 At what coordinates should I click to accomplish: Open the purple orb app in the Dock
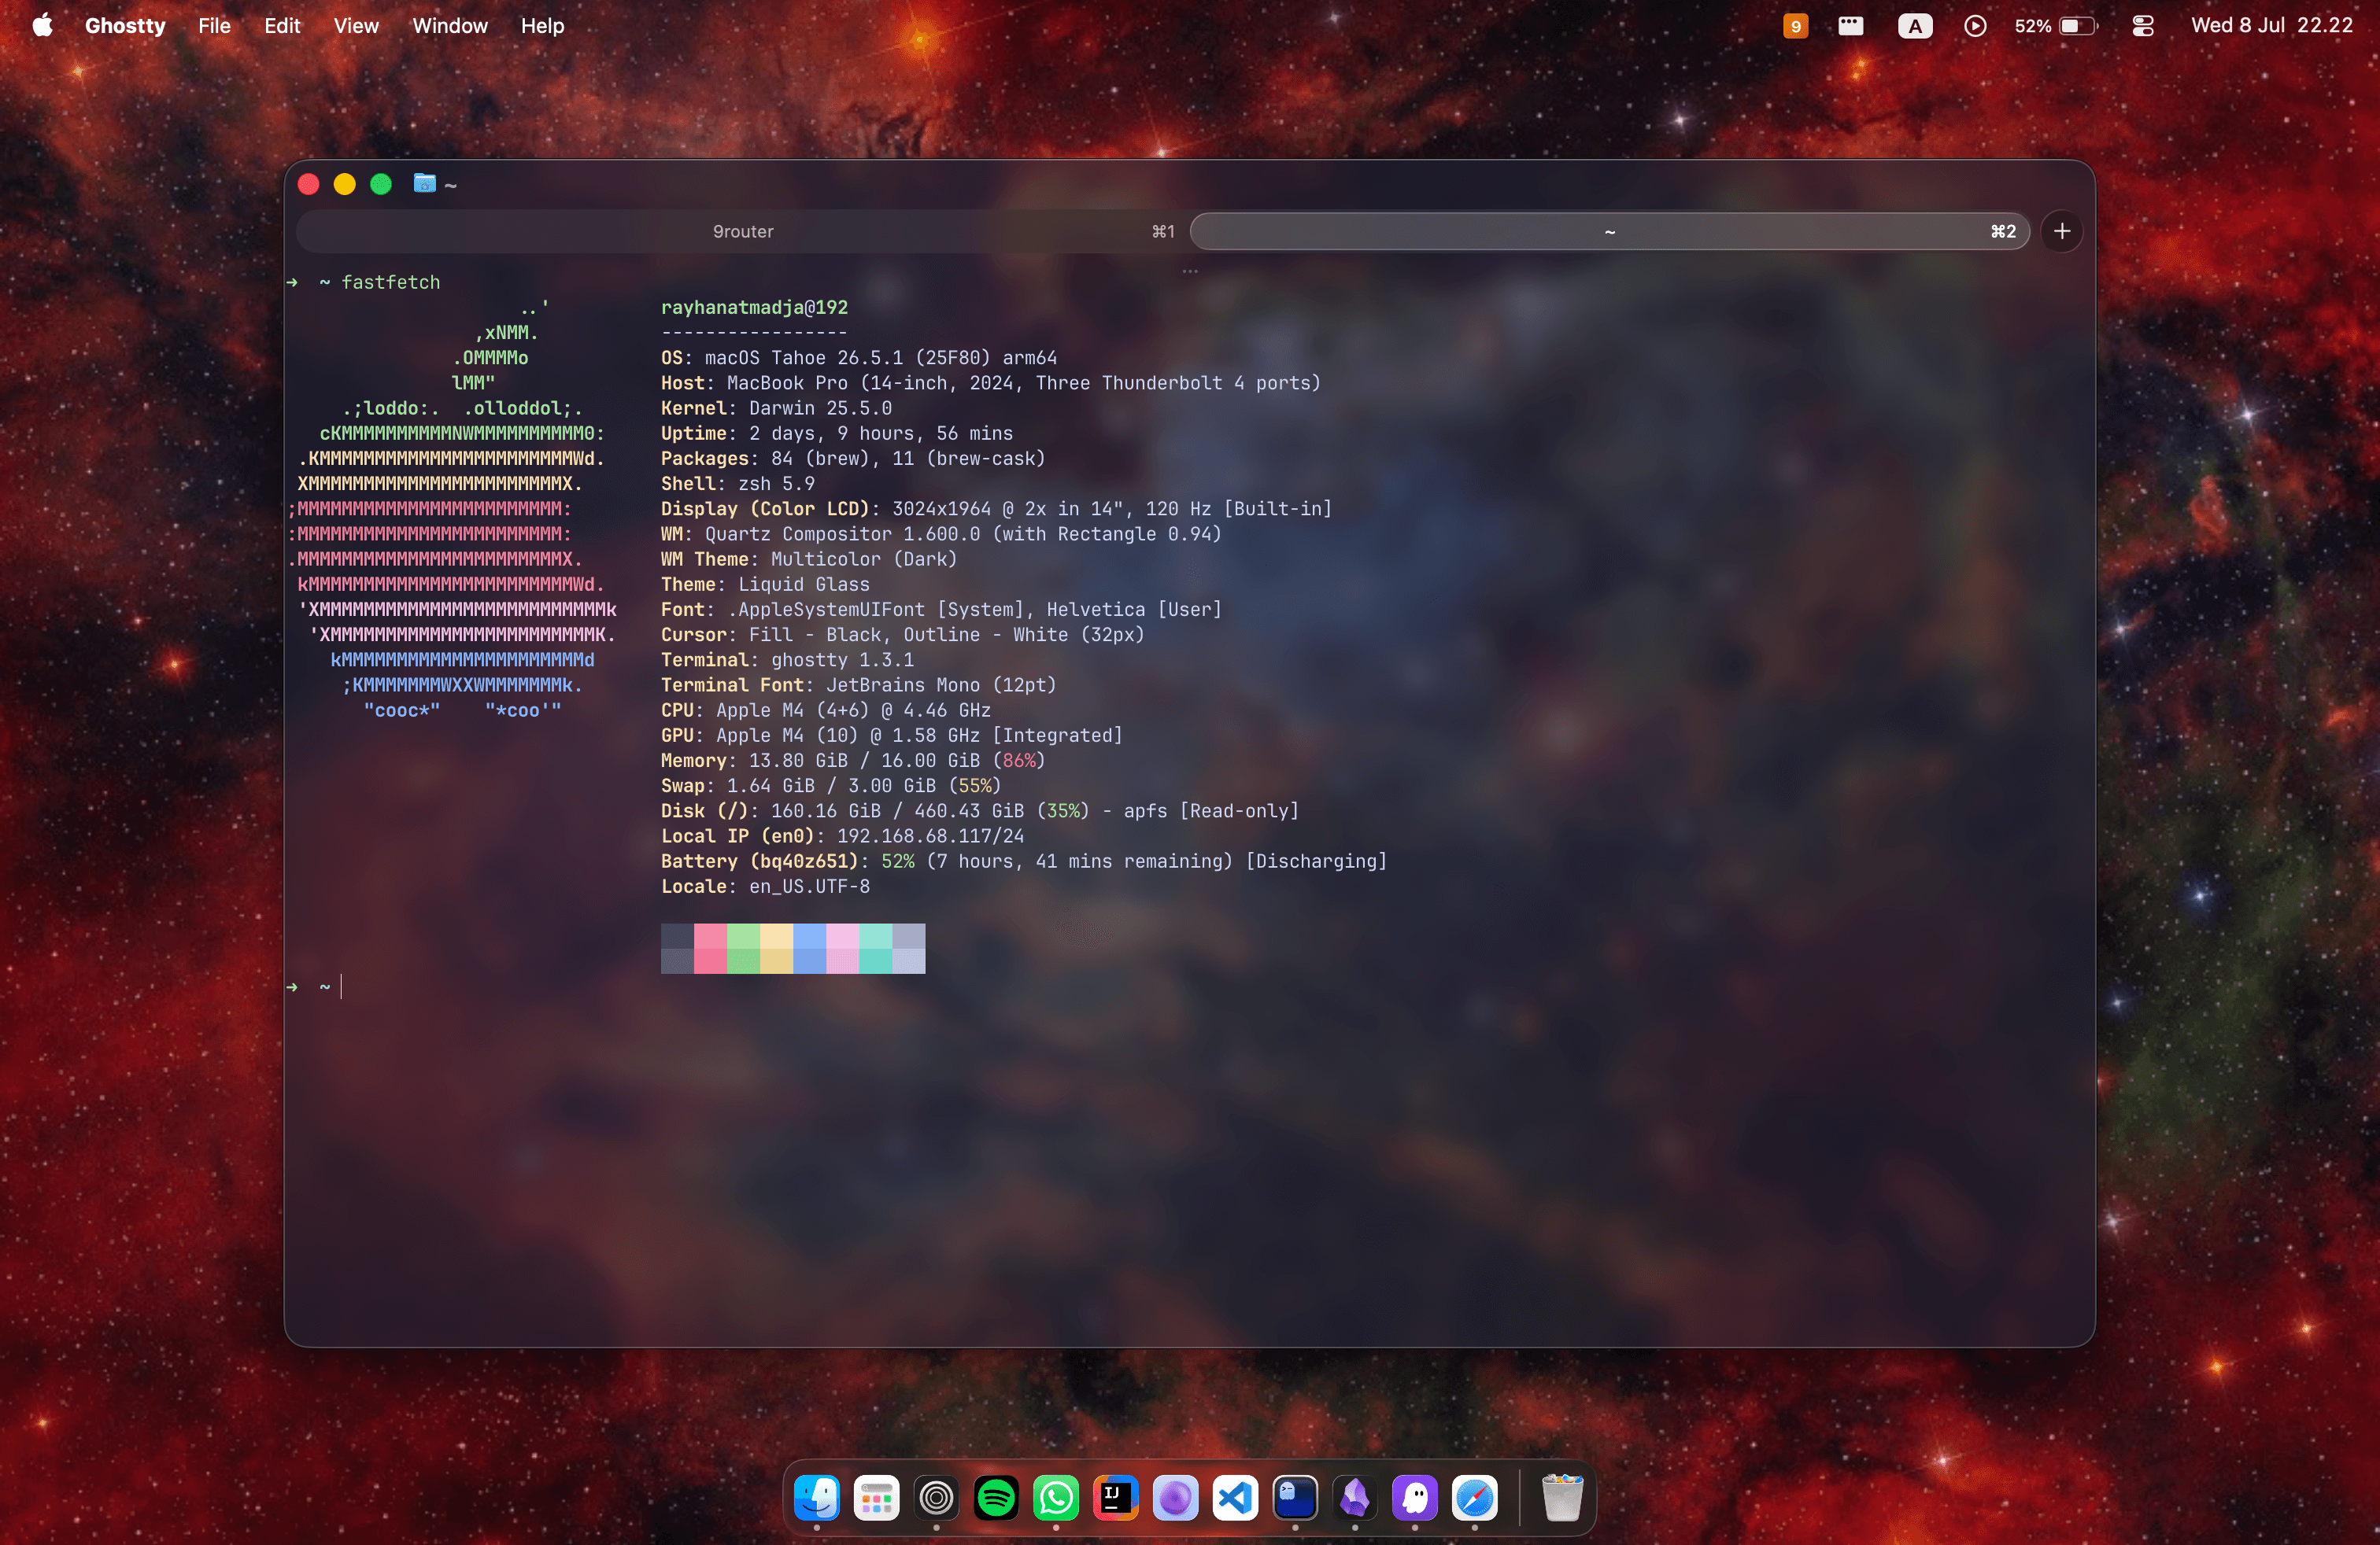(1175, 1497)
